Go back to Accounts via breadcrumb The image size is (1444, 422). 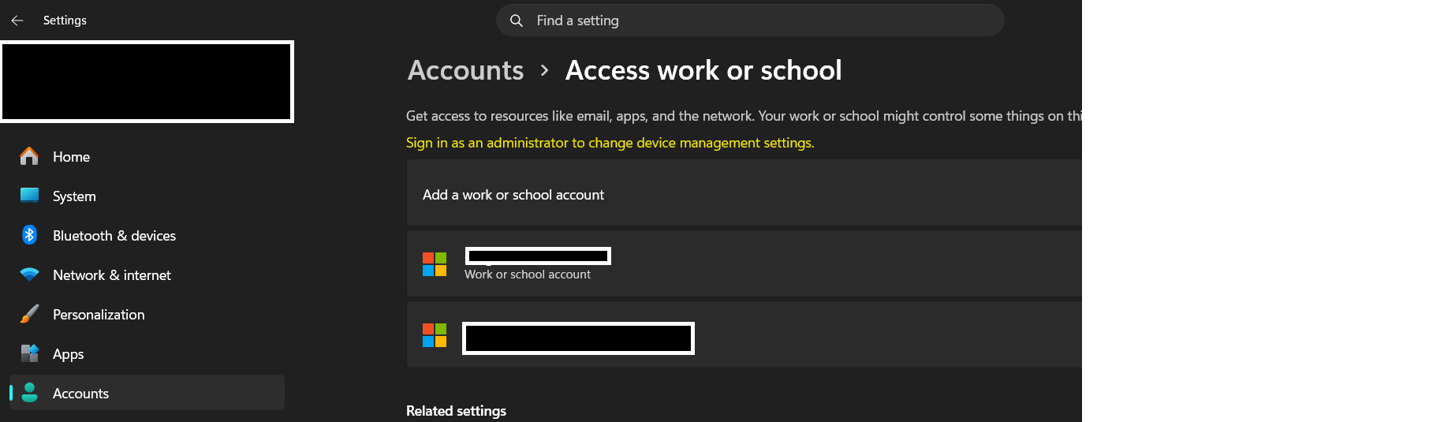465,70
